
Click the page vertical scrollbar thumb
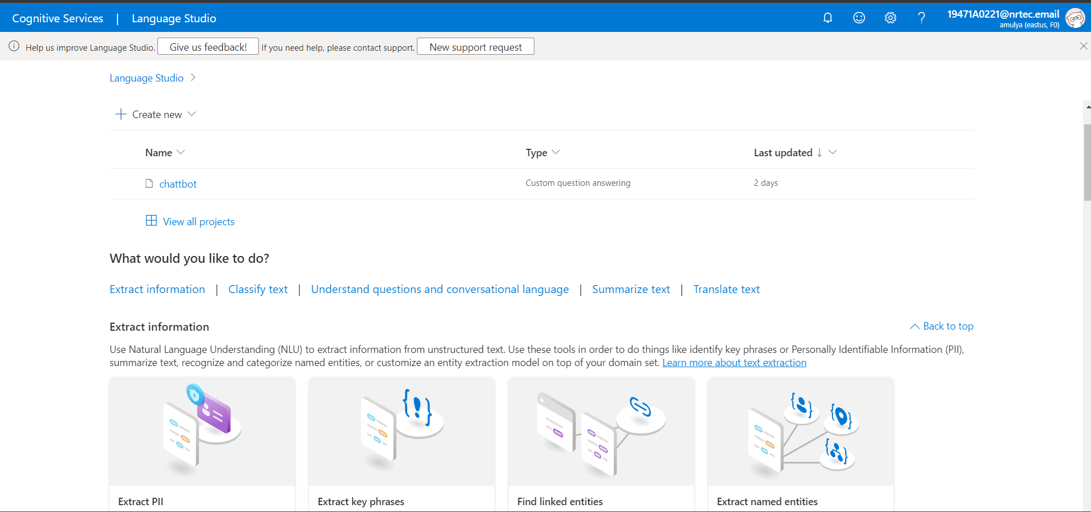(x=1087, y=162)
